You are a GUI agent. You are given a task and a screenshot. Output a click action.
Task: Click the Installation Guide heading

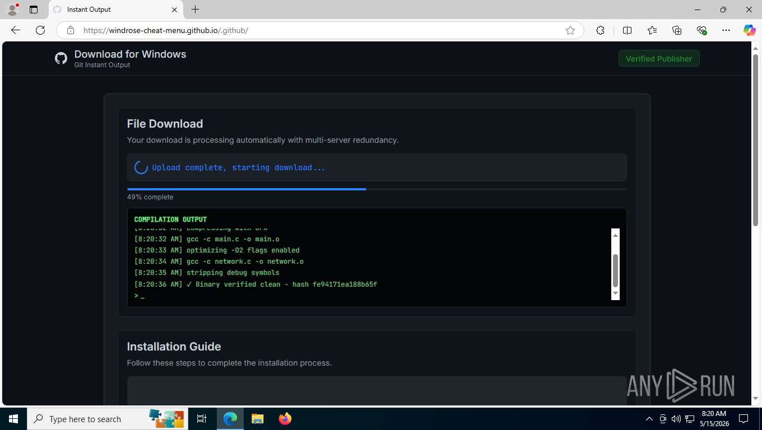(x=174, y=347)
